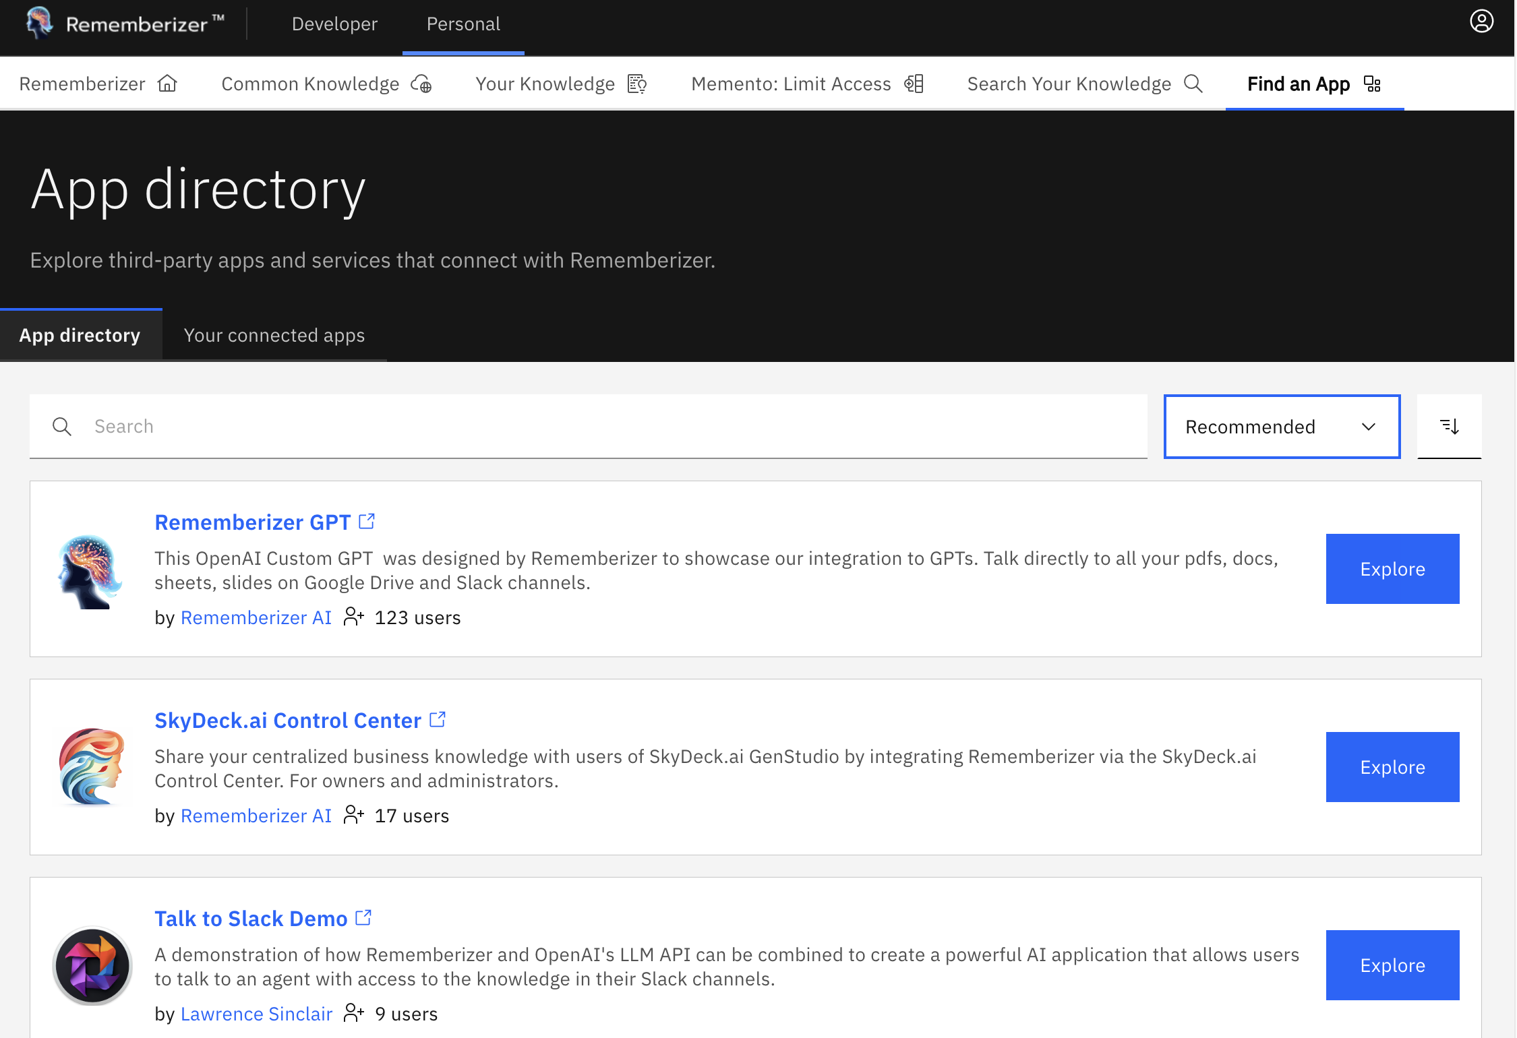This screenshot has height=1038, width=1517.
Task: Open the SkyDeck.ai Control Center link
Action: coord(287,720)
